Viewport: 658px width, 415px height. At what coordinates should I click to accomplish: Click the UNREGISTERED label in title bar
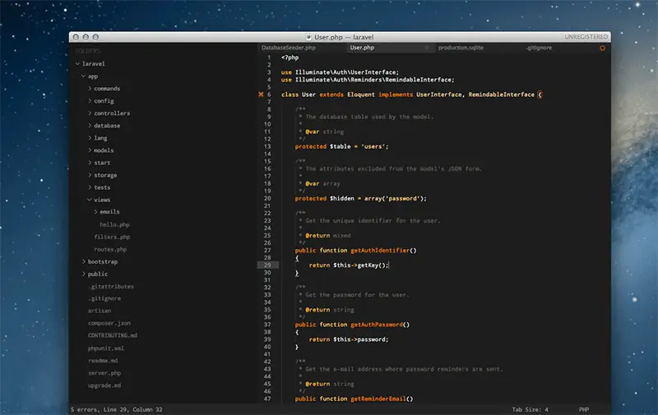coord(586,37)
